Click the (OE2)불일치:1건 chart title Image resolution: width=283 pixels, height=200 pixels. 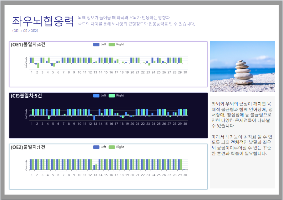[28, 147]
